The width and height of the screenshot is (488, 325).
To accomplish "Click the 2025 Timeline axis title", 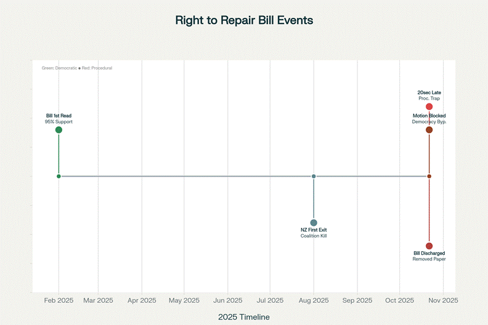I will 244,316.
